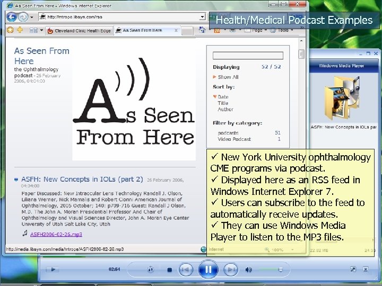Switch to the Cleveland Clinic Health Edge tab
This screenshot has height=286, width=382.
tap(79, 31)
